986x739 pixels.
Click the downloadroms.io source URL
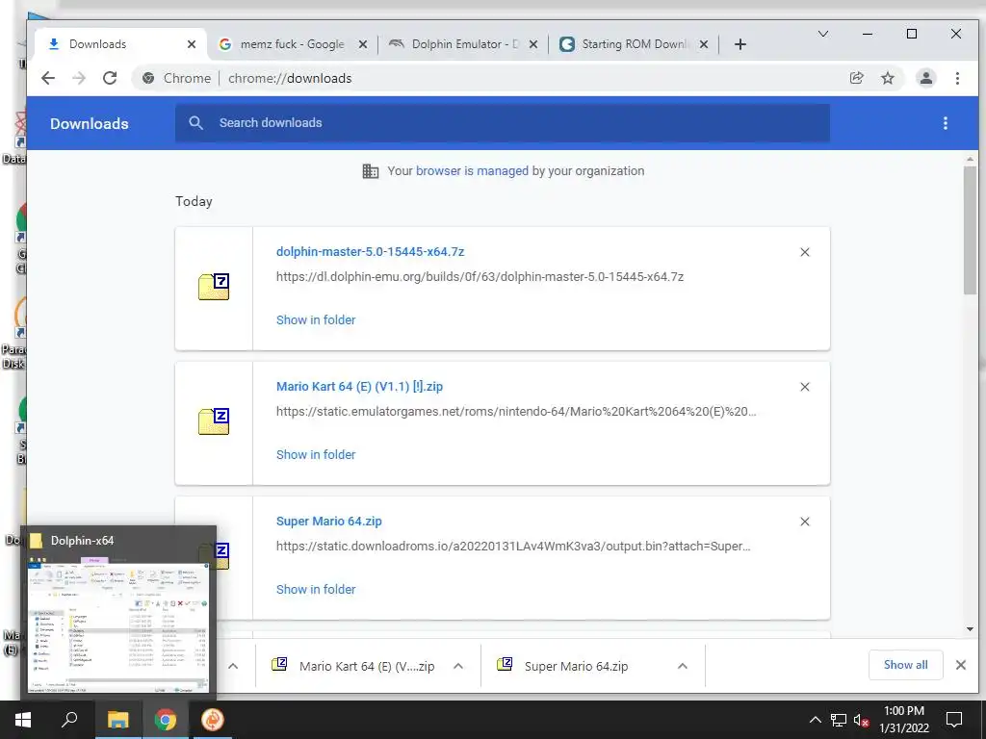[513, 547]
